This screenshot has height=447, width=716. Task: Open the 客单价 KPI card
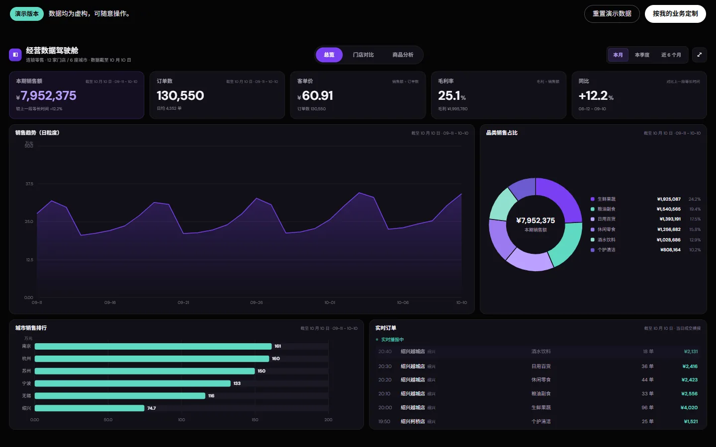358,95
